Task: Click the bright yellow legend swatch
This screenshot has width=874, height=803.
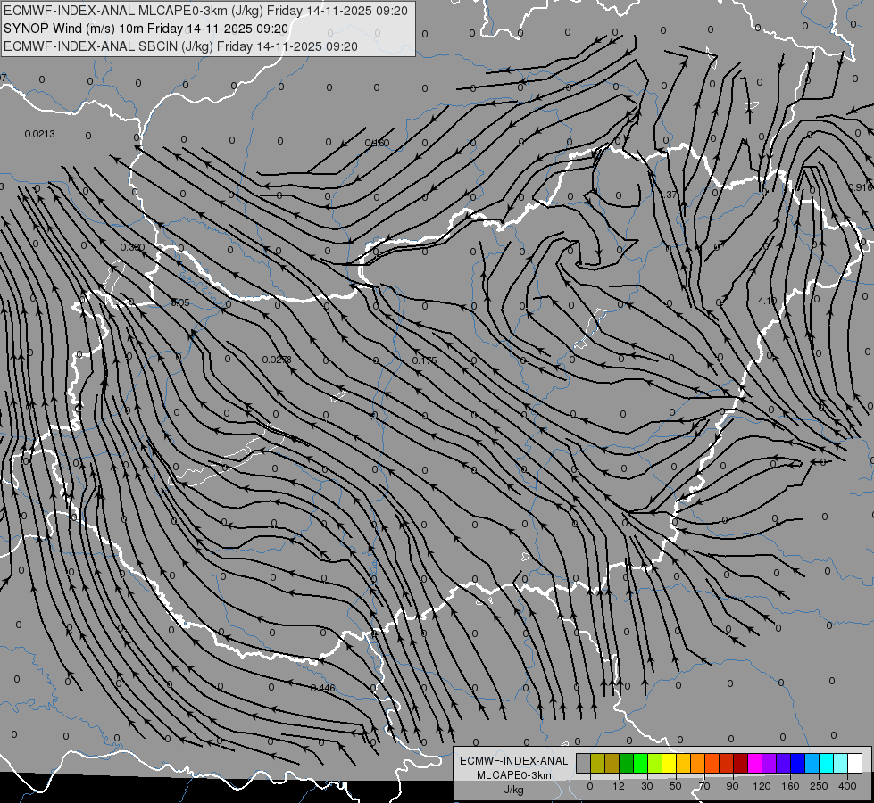Action: tap(670, 763)
